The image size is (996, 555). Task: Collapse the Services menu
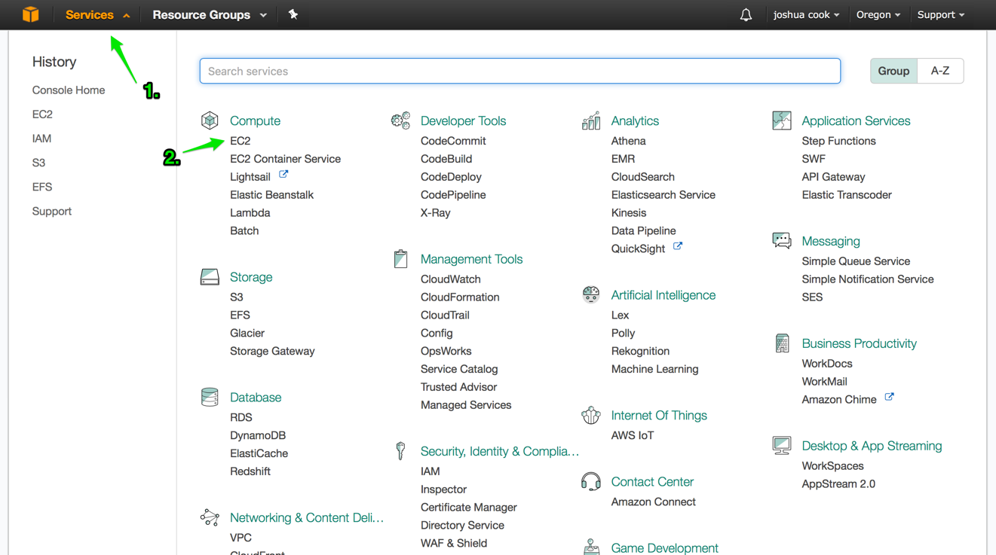98,14
